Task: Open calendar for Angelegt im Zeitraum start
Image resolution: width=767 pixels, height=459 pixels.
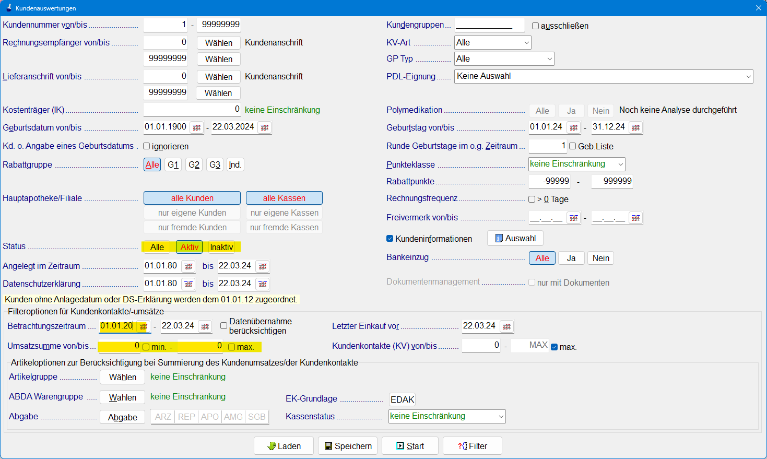Action: tap(188, 266)
